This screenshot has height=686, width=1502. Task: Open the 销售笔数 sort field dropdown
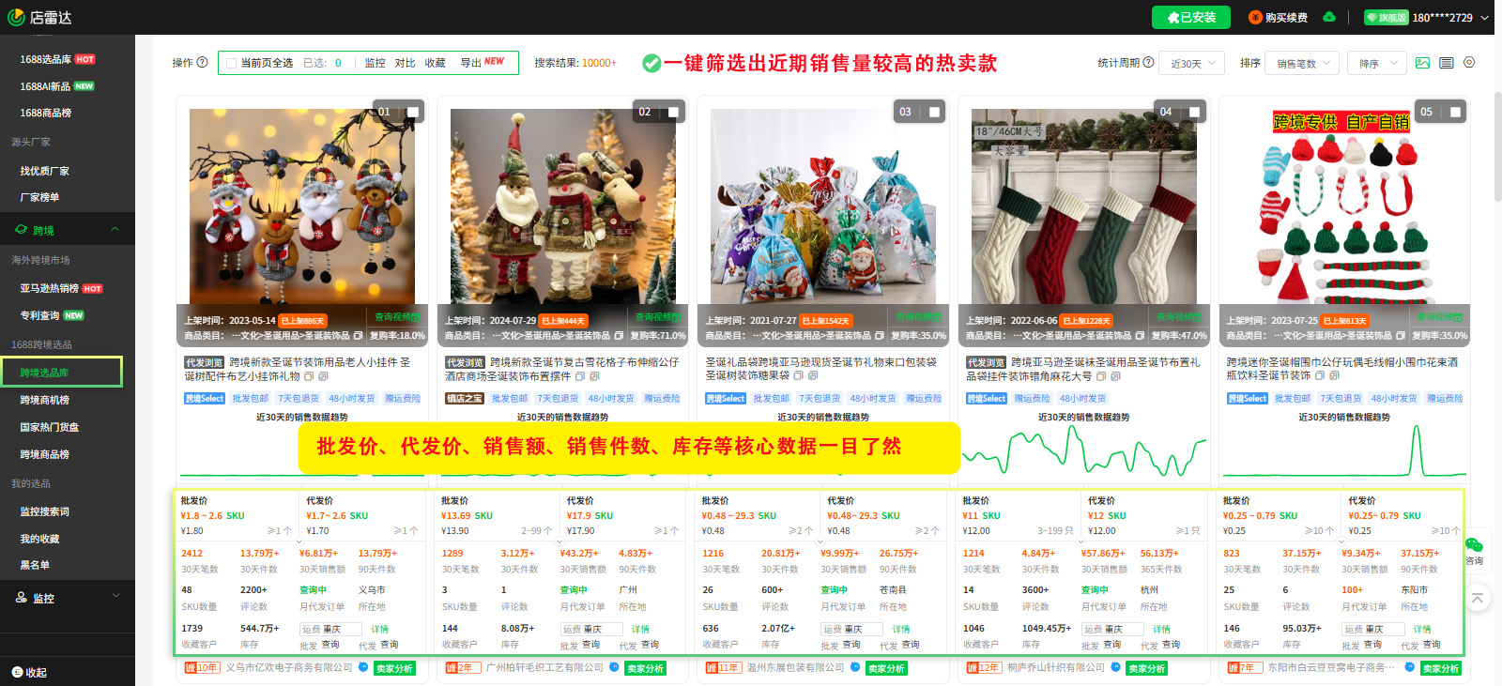tap(1303, 64)
